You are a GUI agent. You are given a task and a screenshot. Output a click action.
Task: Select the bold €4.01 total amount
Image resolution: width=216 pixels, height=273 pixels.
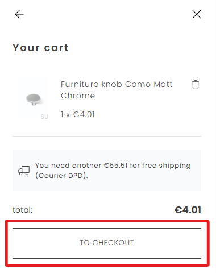[x=188, y=210]
